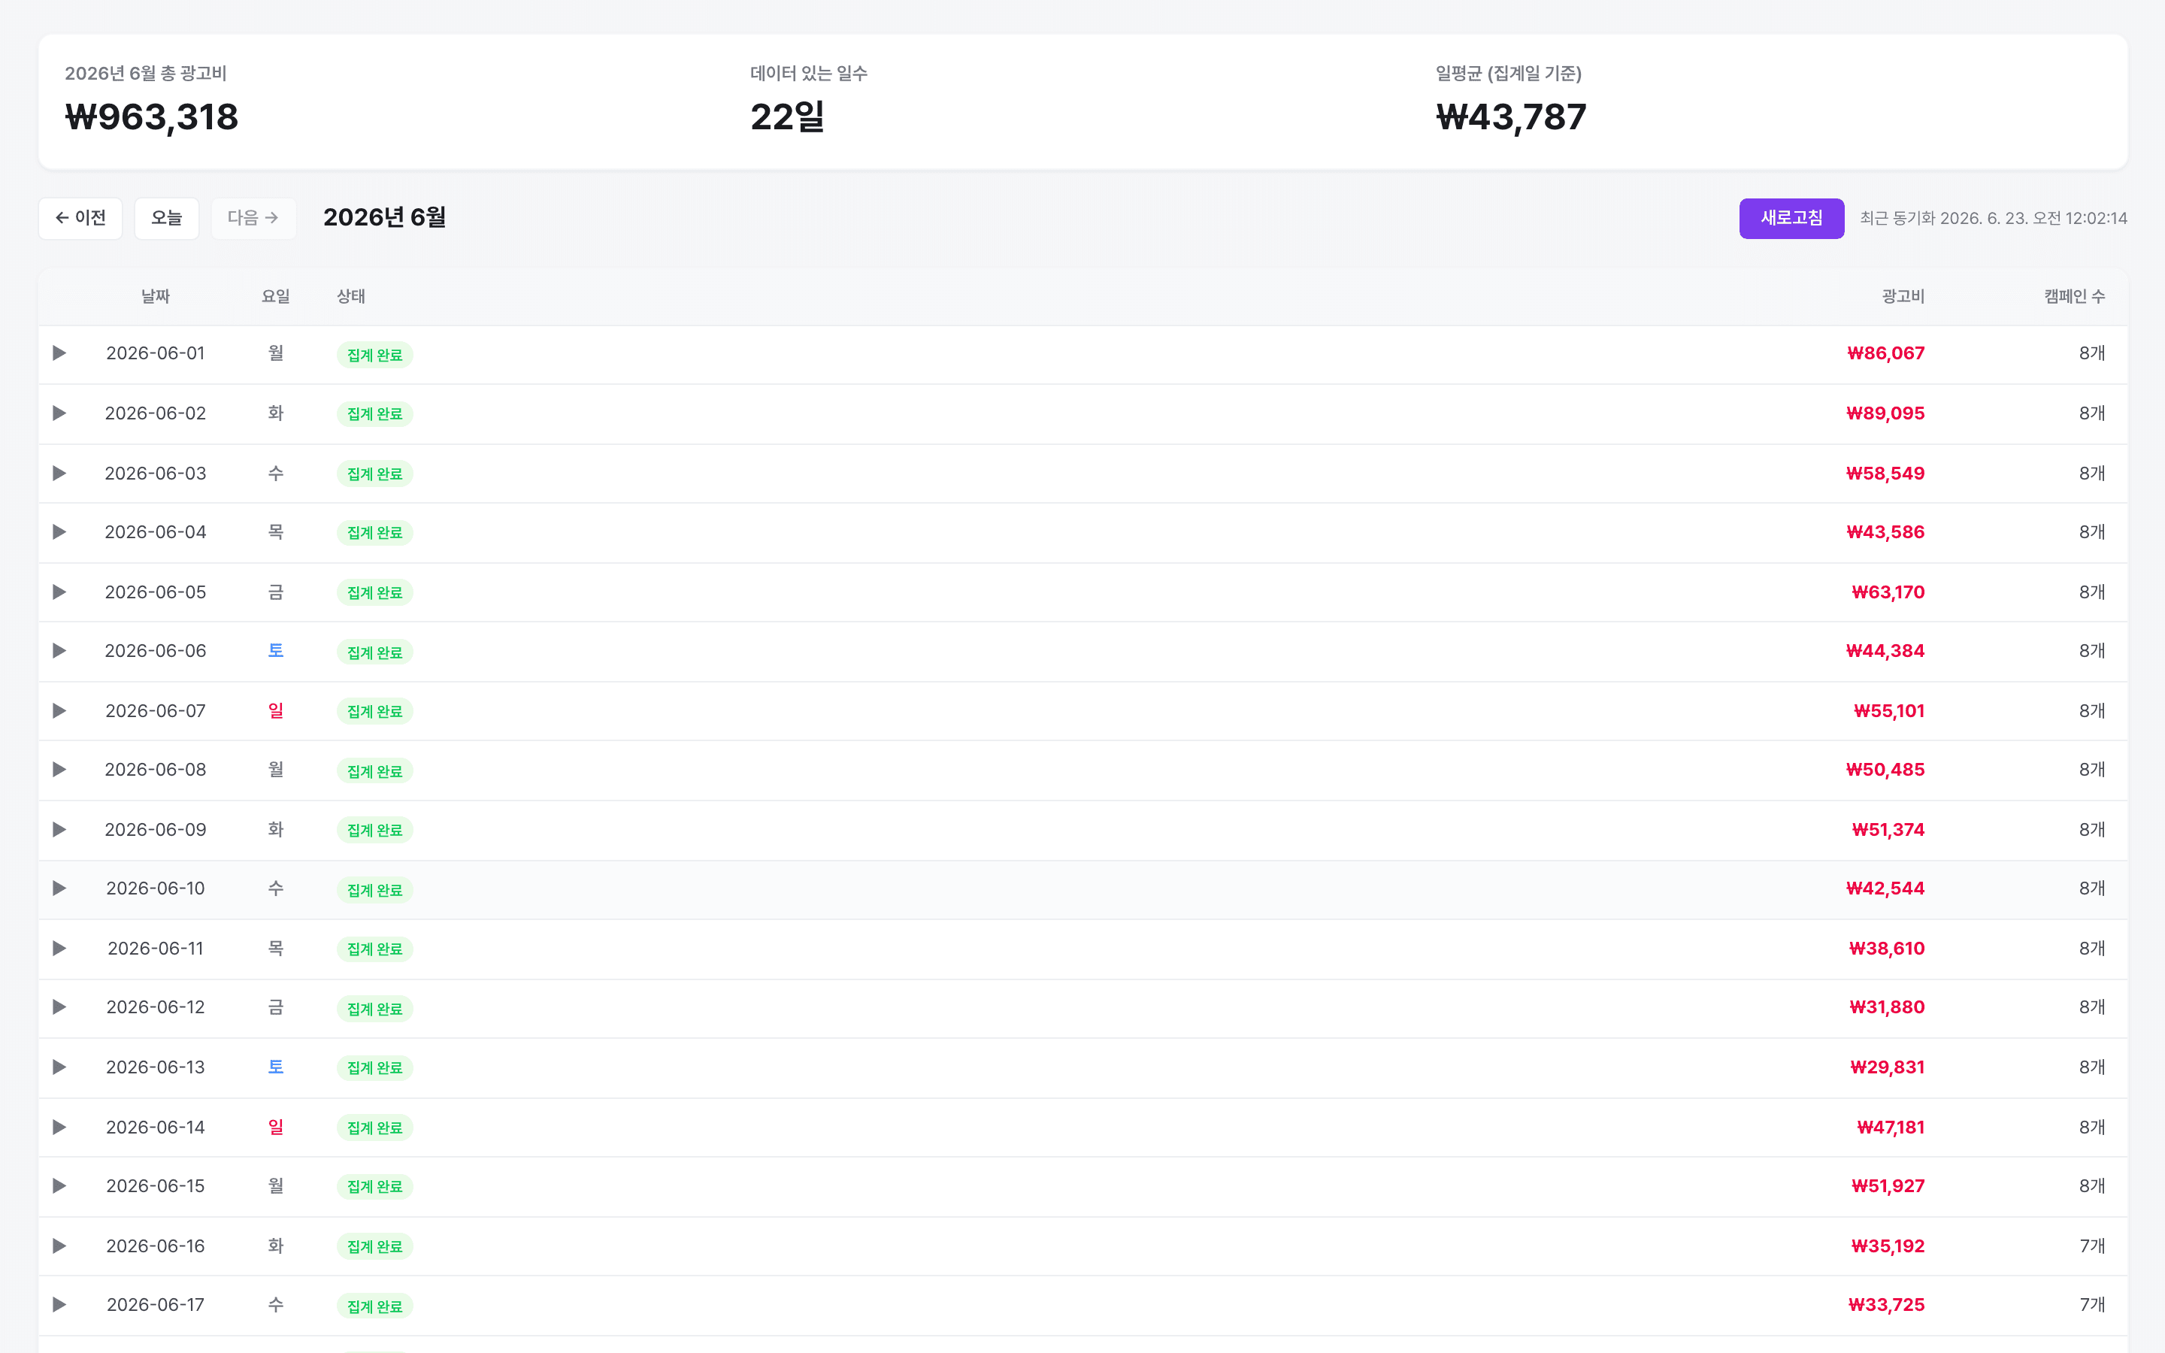Click the 요일 column header
This screenshot has height=1353, width=2165.
point(276,296)
